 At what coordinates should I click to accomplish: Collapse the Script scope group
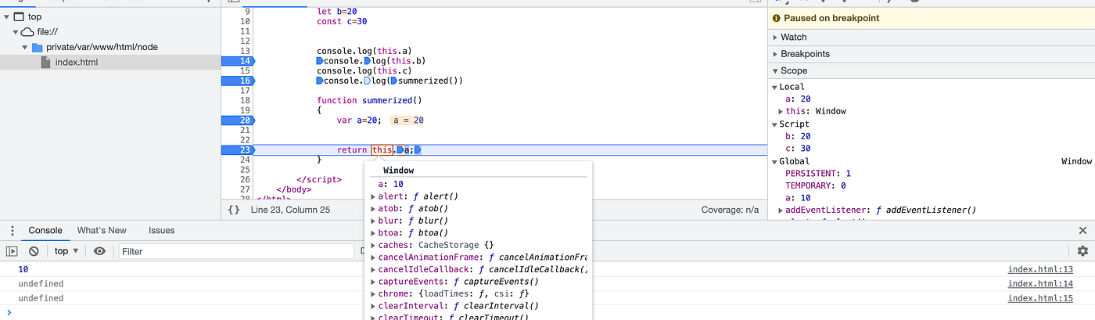(x=775, y=124)
